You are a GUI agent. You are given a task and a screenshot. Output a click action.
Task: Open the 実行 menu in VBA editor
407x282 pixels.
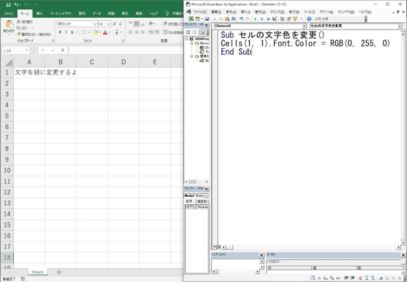pyautogui.click(x=294, y=12)
